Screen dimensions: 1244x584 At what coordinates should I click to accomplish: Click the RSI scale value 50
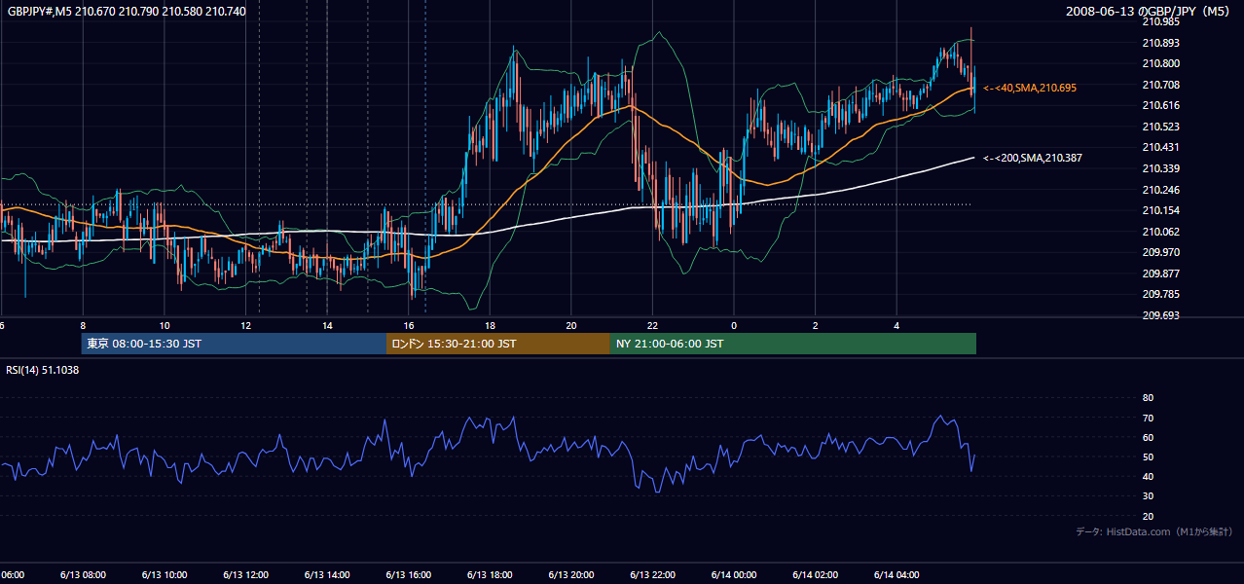tap(1148, 456)
